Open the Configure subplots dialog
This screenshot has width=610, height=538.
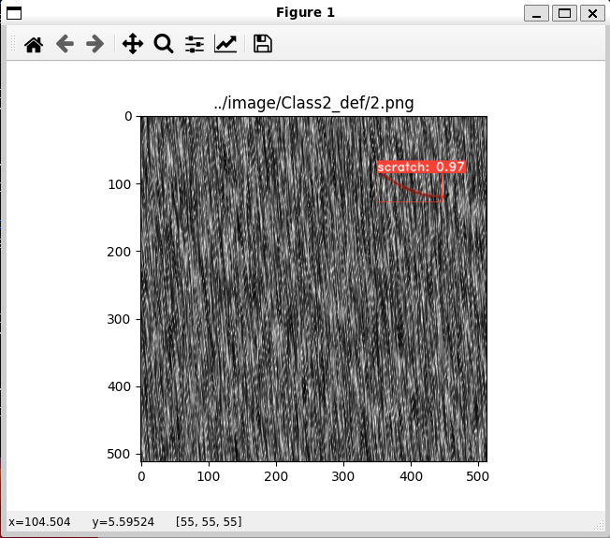click(x=195, y=44)
